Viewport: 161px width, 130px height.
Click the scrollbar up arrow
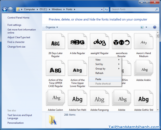[x=158, y=32]
